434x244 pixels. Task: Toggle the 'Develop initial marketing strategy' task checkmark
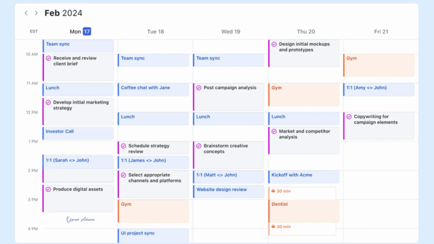[x=48, y=103]
